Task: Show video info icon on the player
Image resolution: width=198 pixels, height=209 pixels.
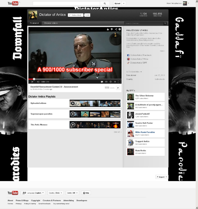Action: pyautogui.click(x=120, y=29)
